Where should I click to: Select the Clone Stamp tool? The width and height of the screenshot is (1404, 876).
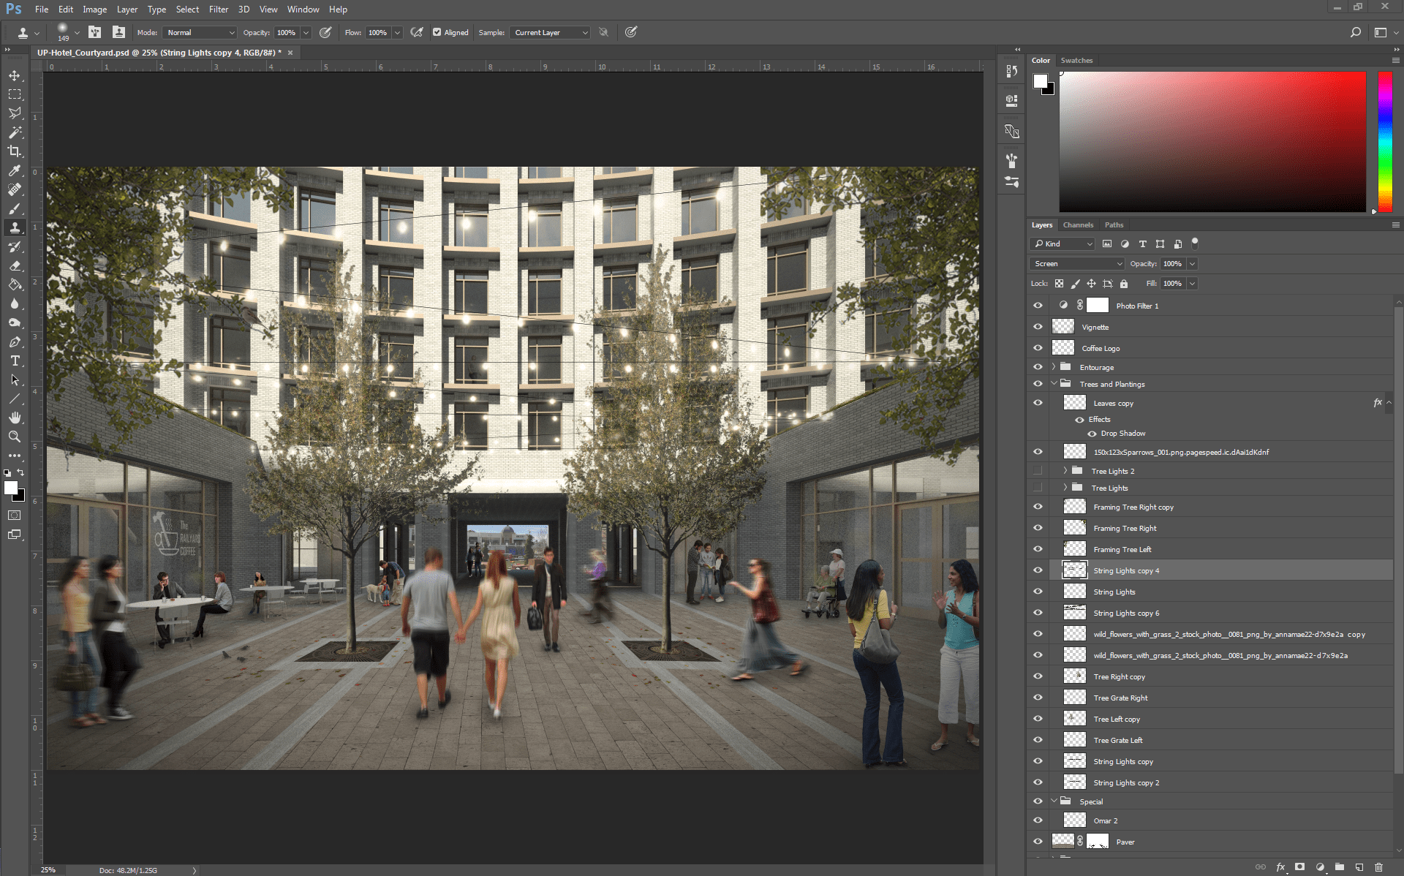pyautogui.click(x=15, y=227)
